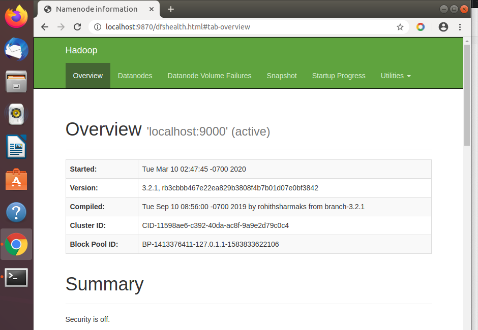Image resolution: width=478 pixels, height=330 pixels.
Task: Open Rhythmbox music player in the dock
Action: tap(16, 114)
